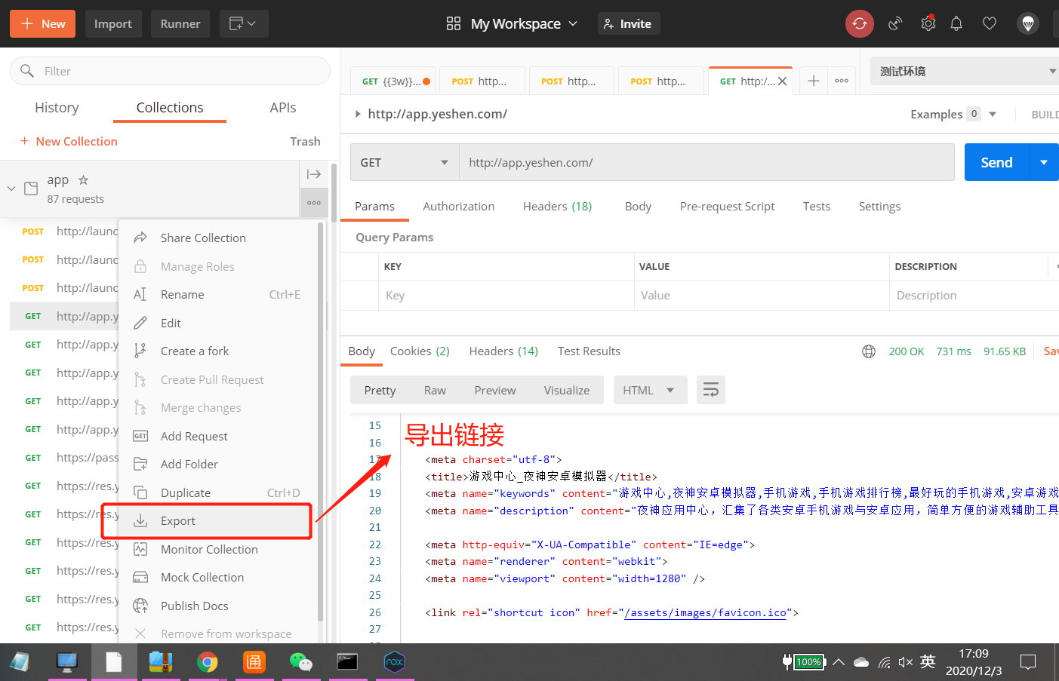Click the app collection three-dot options
Viewport: 1059px width, 681px height.
click(314, 202)
